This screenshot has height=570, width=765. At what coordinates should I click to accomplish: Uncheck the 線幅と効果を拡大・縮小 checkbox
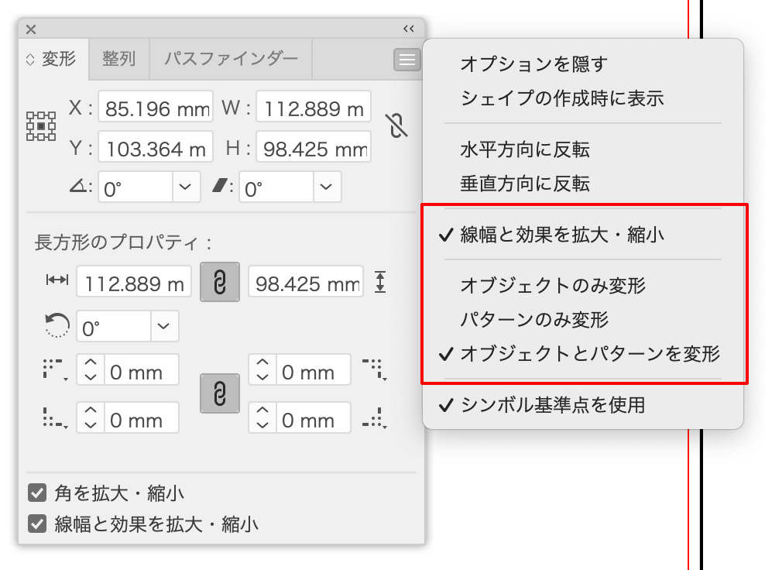tap(36, 524)
